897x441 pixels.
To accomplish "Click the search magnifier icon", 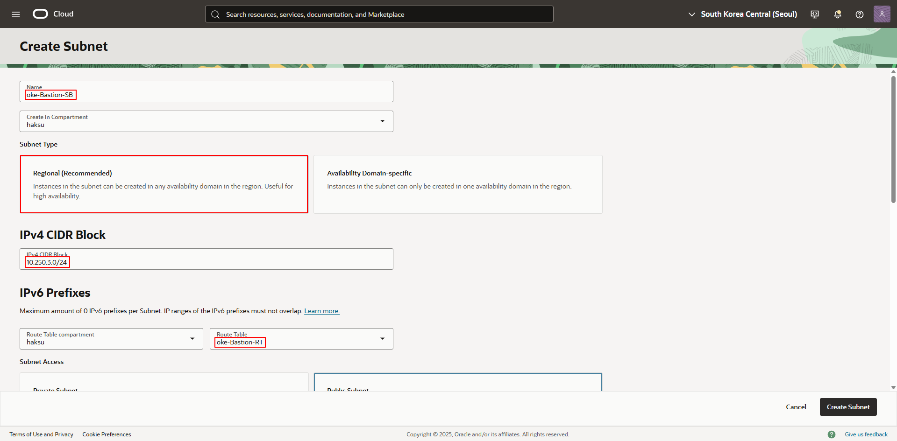I will pyautogui.click(x=215, y=14).
